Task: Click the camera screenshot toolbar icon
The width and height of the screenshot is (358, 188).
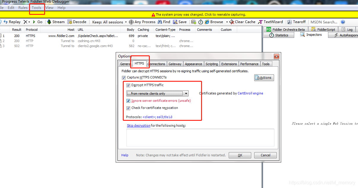Action: coord(194,22)
